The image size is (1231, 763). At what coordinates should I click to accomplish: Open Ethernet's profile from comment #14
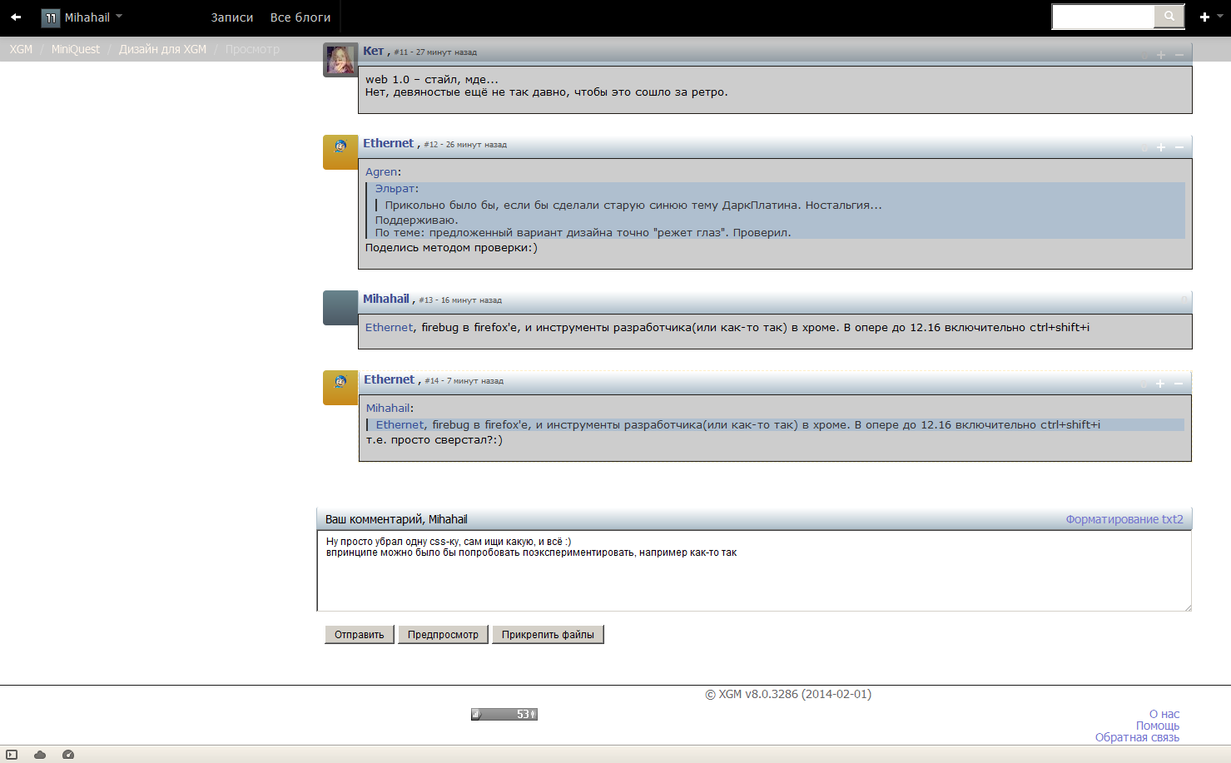click(x=389, y=379)
